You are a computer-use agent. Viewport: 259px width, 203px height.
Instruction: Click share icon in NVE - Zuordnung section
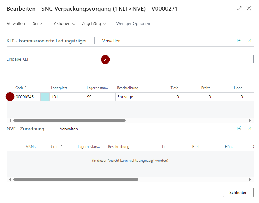(239, 129)
